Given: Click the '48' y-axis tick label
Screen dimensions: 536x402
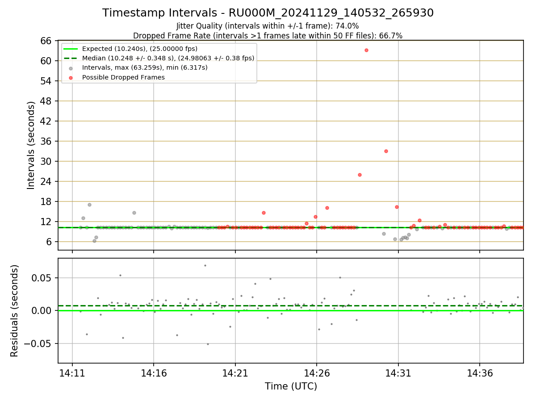Looking at the screenshot, I should pyautogui.click(x=47, y=101).
